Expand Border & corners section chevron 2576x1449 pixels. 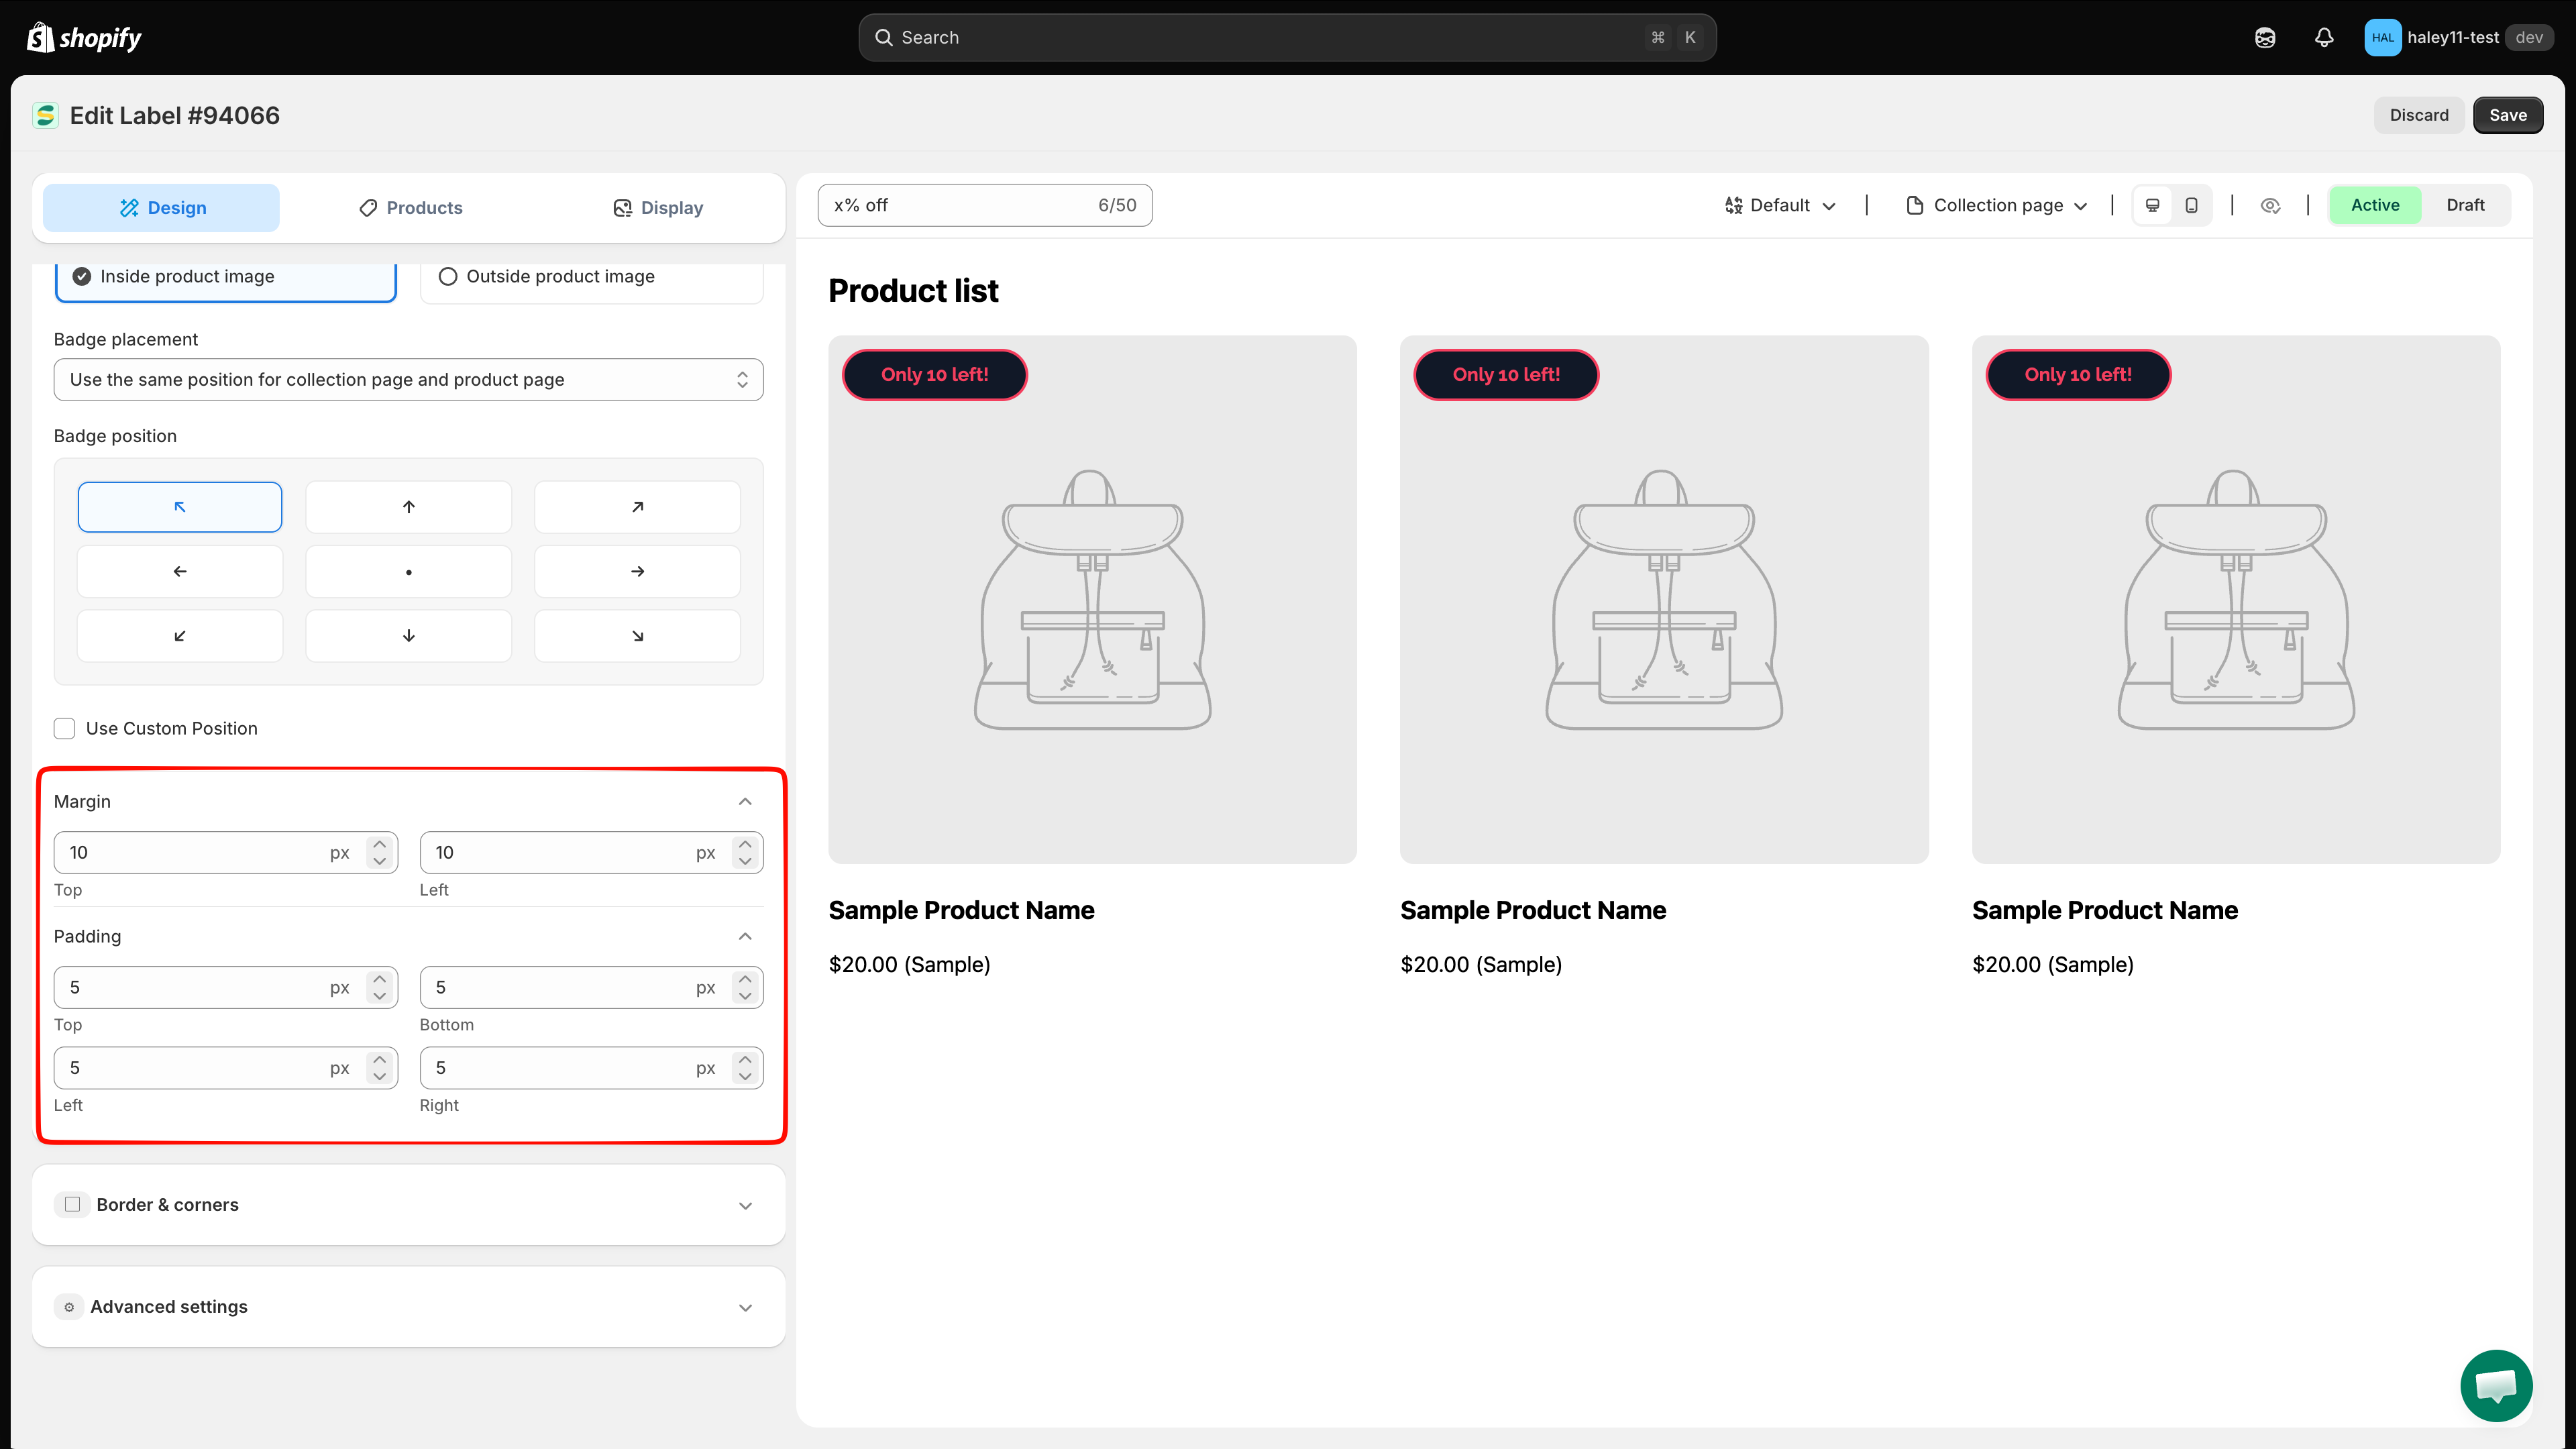(745, 1205)
